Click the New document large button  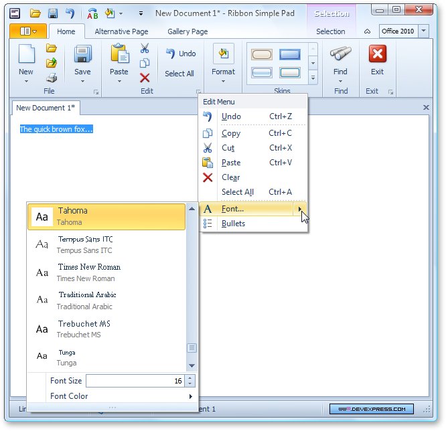(26, 63)
